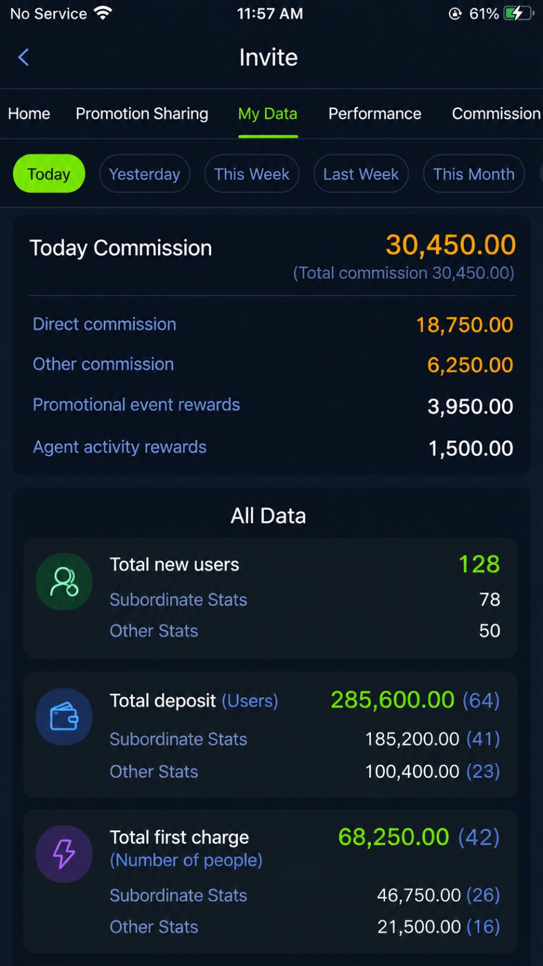Tap the Today Commission amount 30,450.00
This screenshot has height=966, width=543.
point(451,245)
